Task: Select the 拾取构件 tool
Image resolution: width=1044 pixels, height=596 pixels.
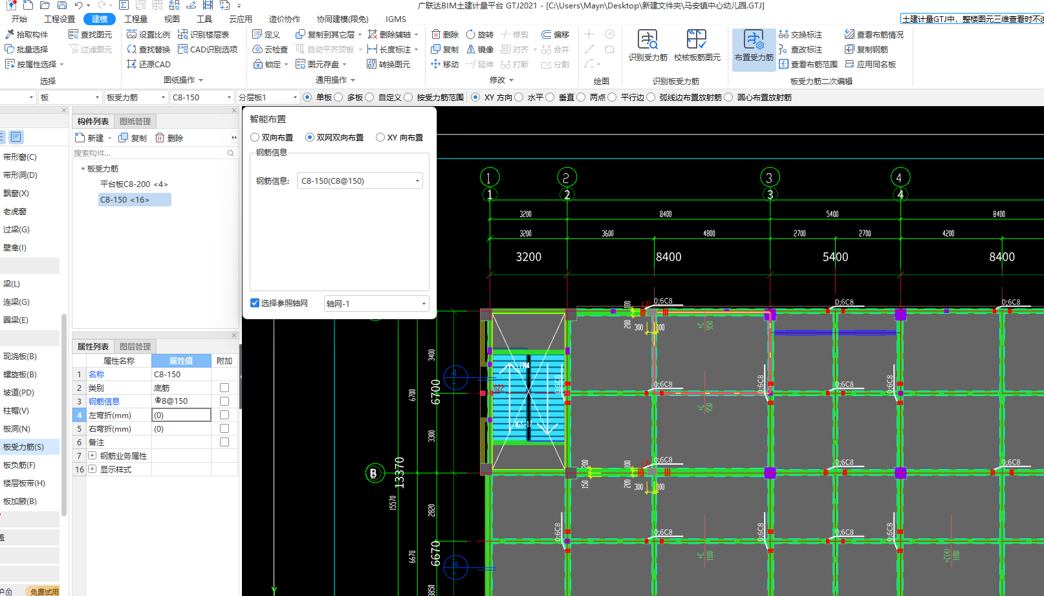Action: coord(27,34)
